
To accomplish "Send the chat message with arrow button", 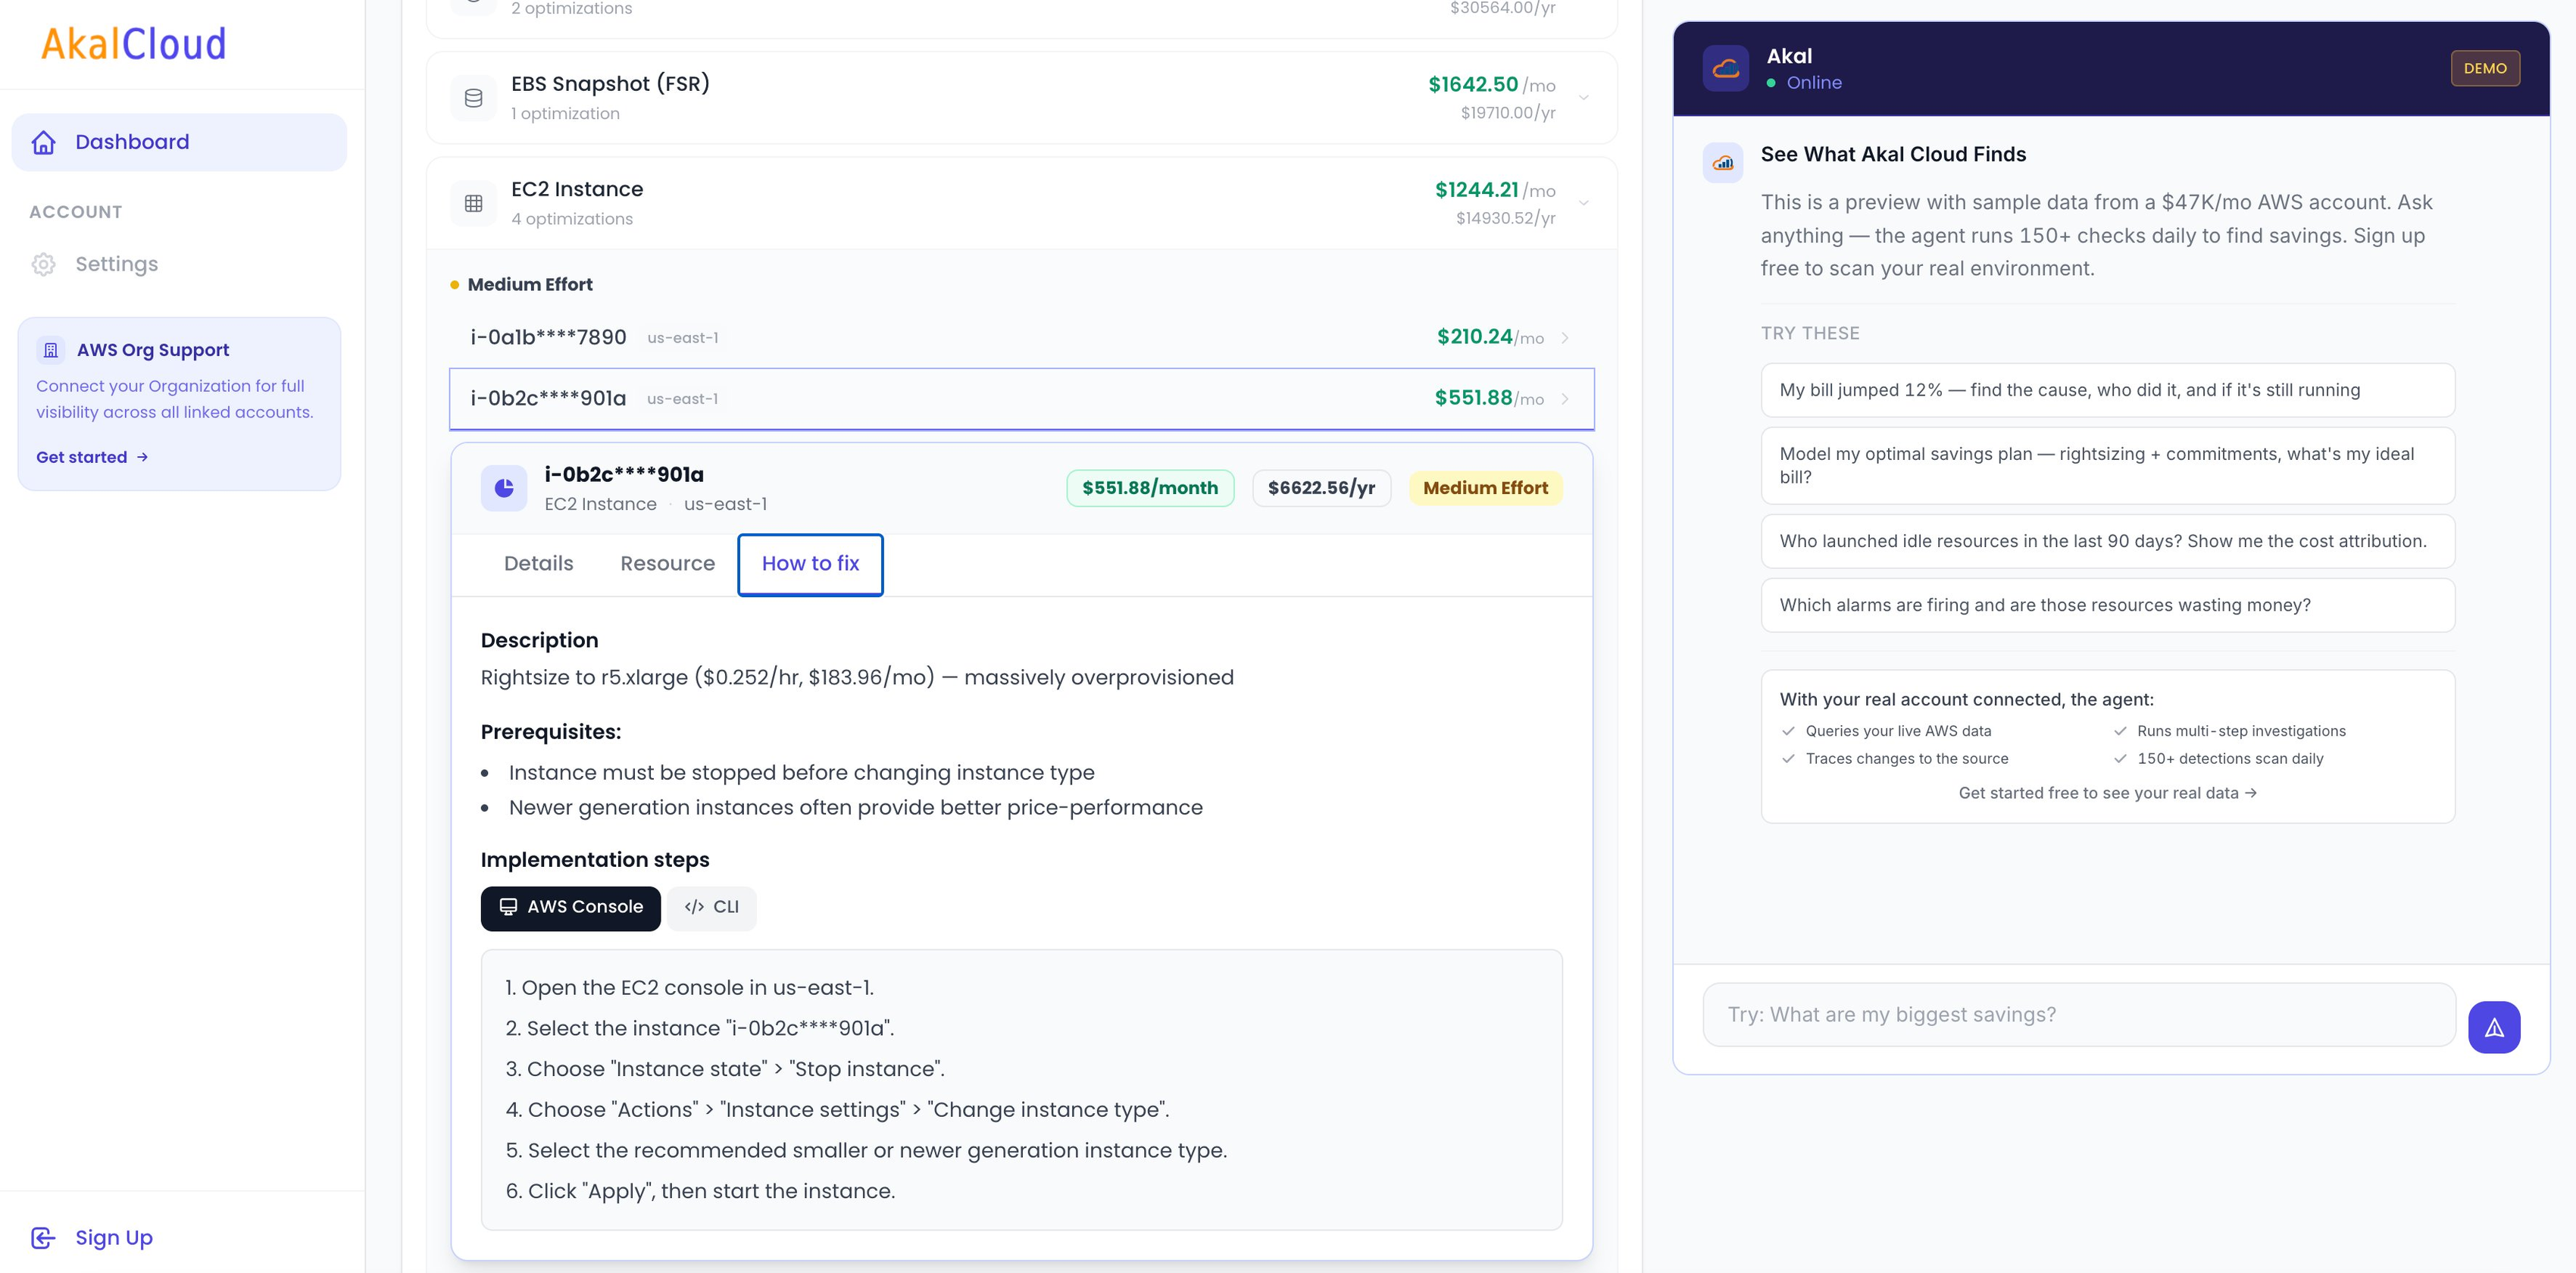I will 2494,1027.
